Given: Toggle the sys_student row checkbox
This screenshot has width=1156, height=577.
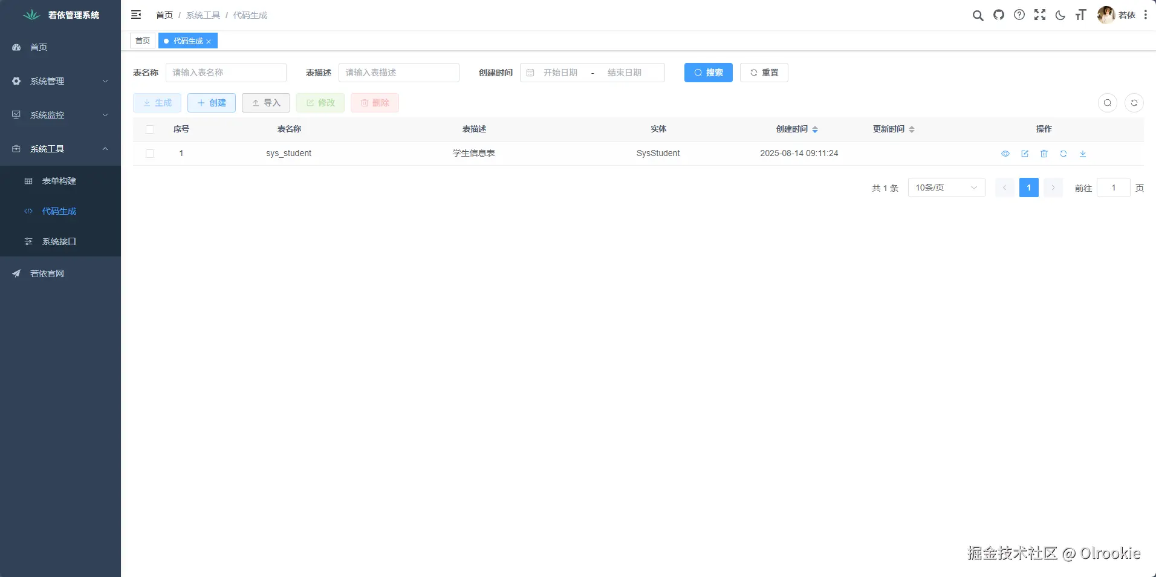Looking at the screenshot, I should click(149, 154).
